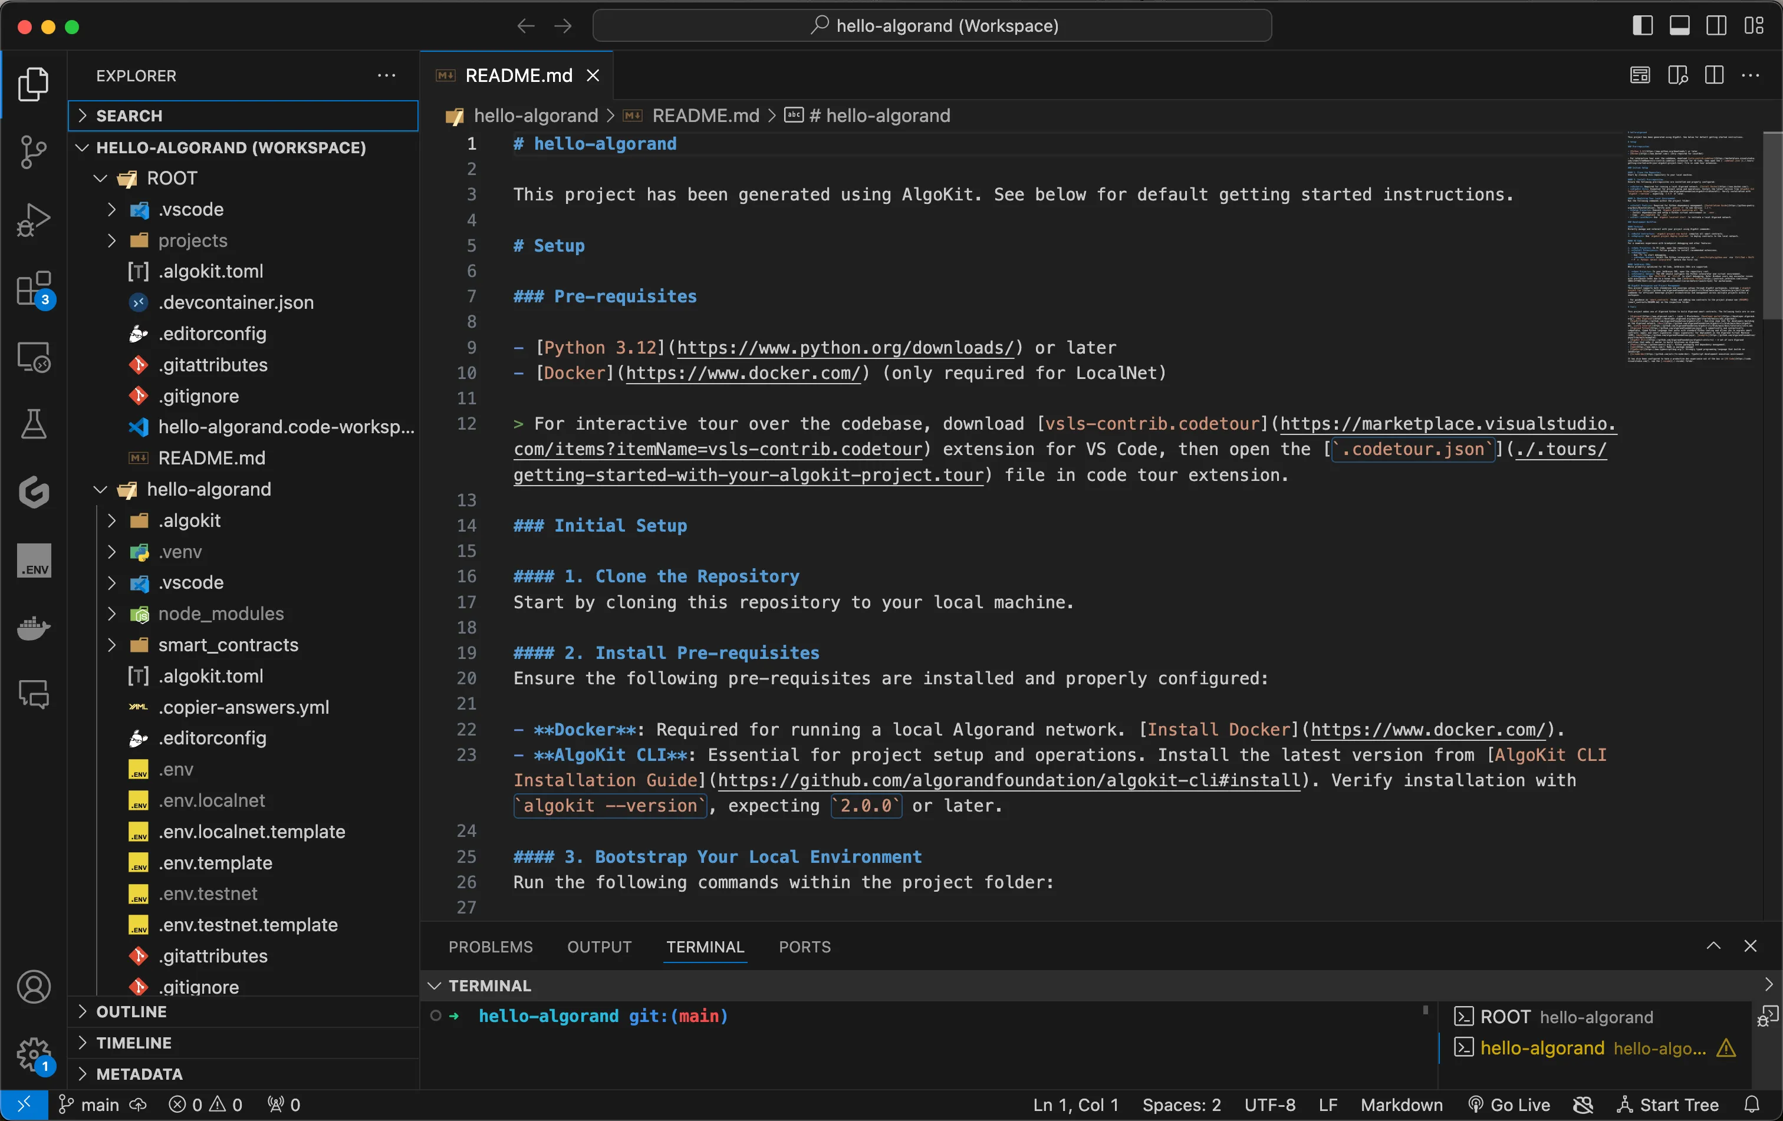
Task: Close the README.md tab
Action: (x=593, y=75)
